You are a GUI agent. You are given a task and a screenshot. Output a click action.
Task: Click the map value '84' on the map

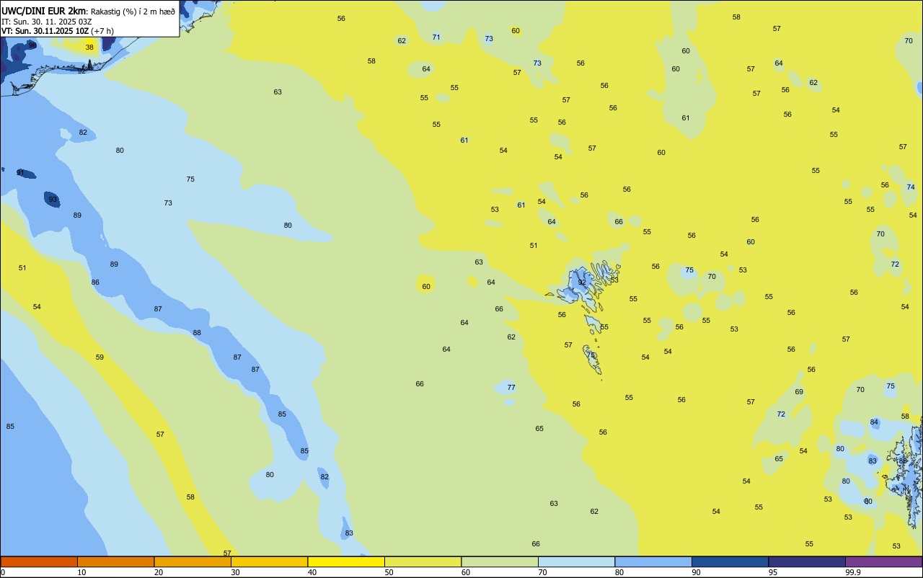pyautogui.click(x=874, y=422)
